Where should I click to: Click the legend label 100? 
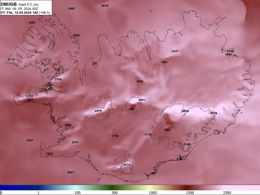pos(77,193)
